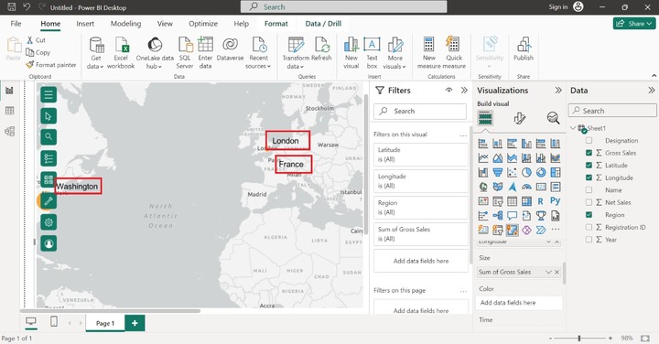Switch to the Modeling tab
The height and width of the screenshot is (344, 659).
[125, 24]
